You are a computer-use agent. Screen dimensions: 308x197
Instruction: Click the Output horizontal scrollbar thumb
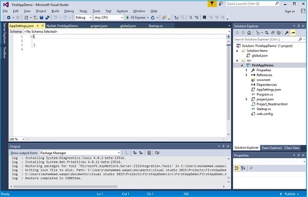(65, 186)
